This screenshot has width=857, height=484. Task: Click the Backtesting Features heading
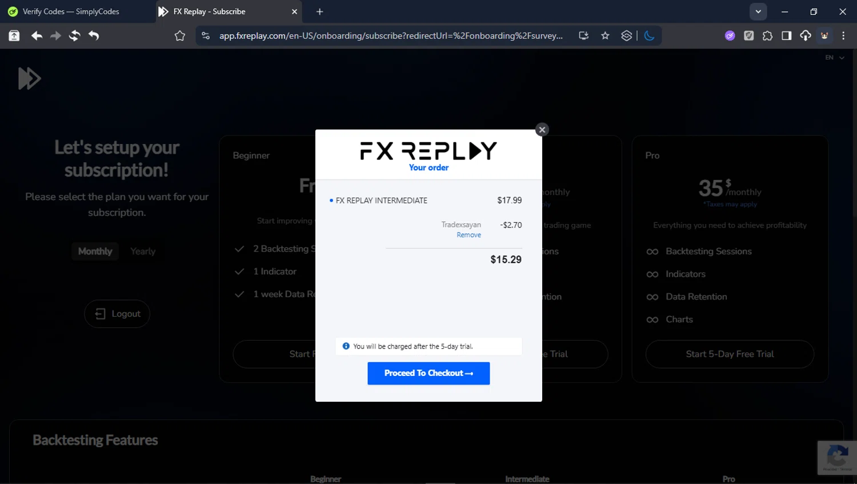95,440
